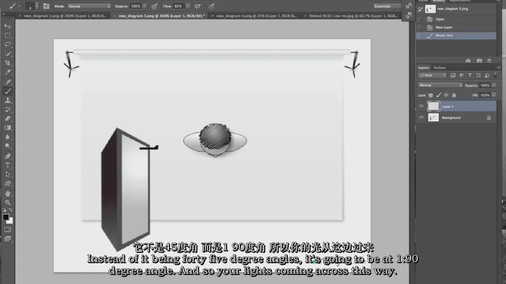Image resolution: width=506 pixels, height=284 pixels.
Task: Hide Layer 1 using eye icon
Action: pos(421,106)
